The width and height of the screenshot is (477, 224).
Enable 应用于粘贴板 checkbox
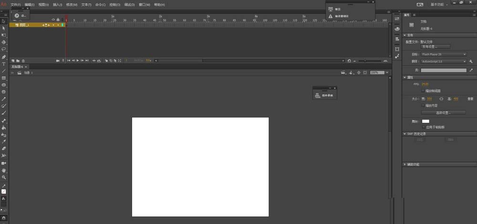(x=424, y=127)
